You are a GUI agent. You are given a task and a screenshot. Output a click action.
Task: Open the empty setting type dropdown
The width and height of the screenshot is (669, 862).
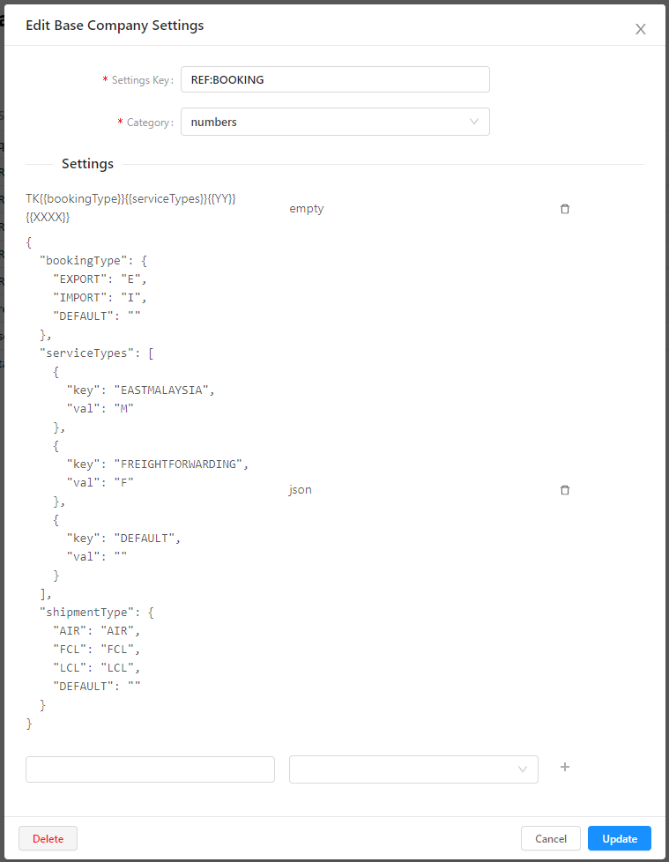413,769
